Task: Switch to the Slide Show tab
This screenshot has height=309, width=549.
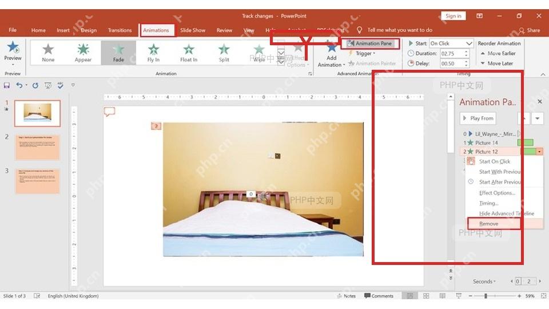Action: click(193, 30)
